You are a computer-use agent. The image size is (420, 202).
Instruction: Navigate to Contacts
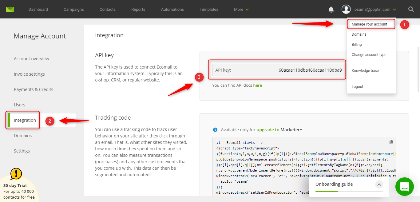pyautogui.click(x=108, y=10)
